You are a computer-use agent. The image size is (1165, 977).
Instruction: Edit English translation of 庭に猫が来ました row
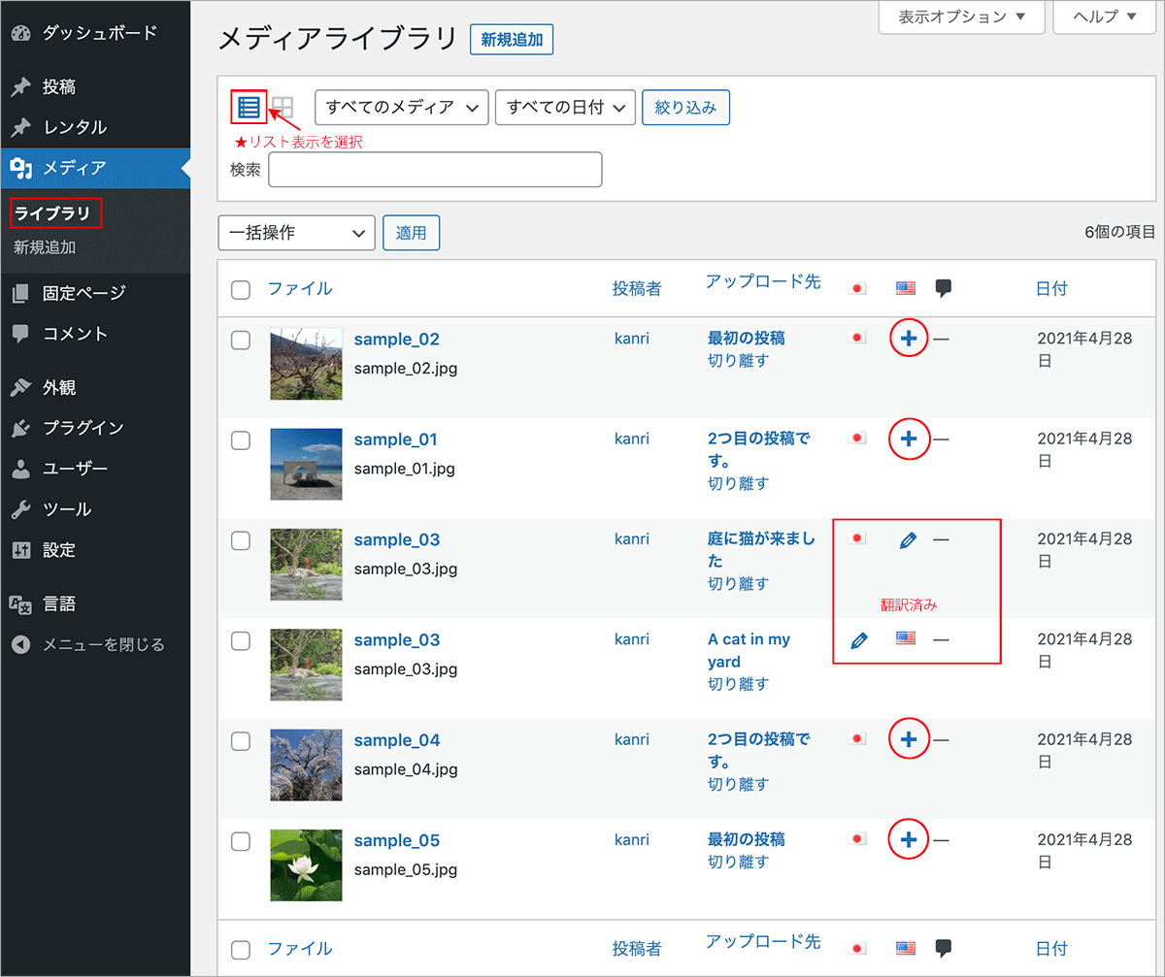tap(908, 539)
